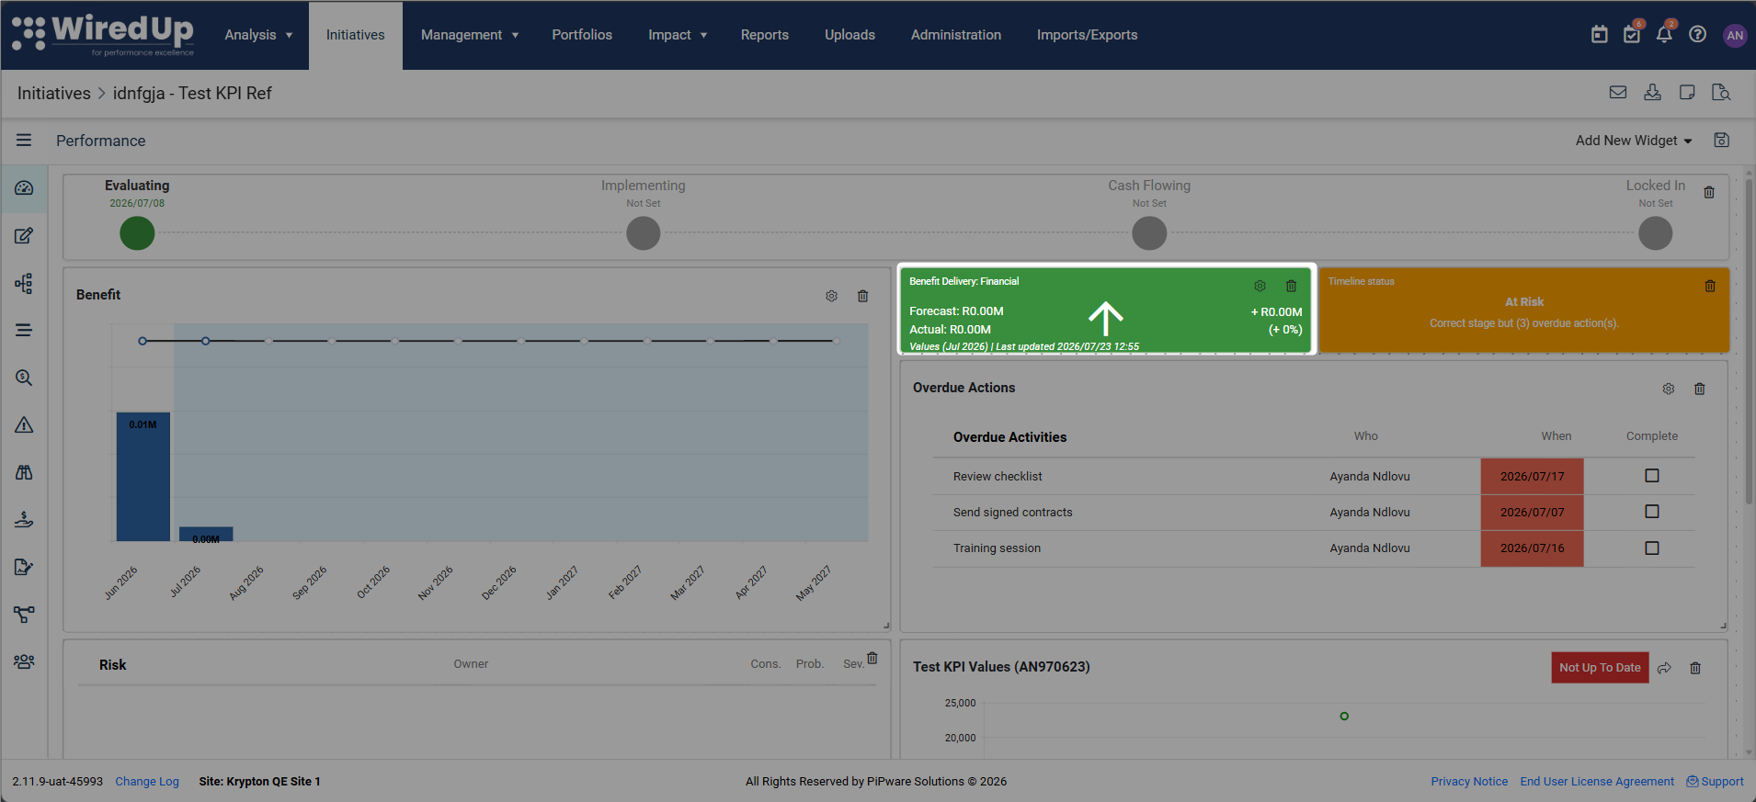Viewport: 1756px width, 802px height.
Task: Open the people team sidebar icon
Action: [24, 661]
